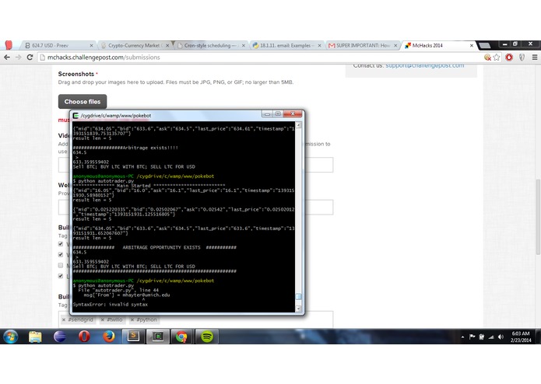541x384 pixels.
Task: Click the 'Screenshots' section heading
Action: (76, 74)
